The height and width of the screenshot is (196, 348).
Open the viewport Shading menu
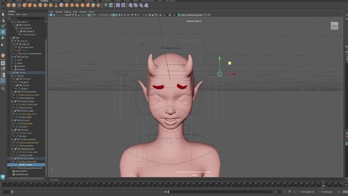pyautogui.click(x=58, y=12)
